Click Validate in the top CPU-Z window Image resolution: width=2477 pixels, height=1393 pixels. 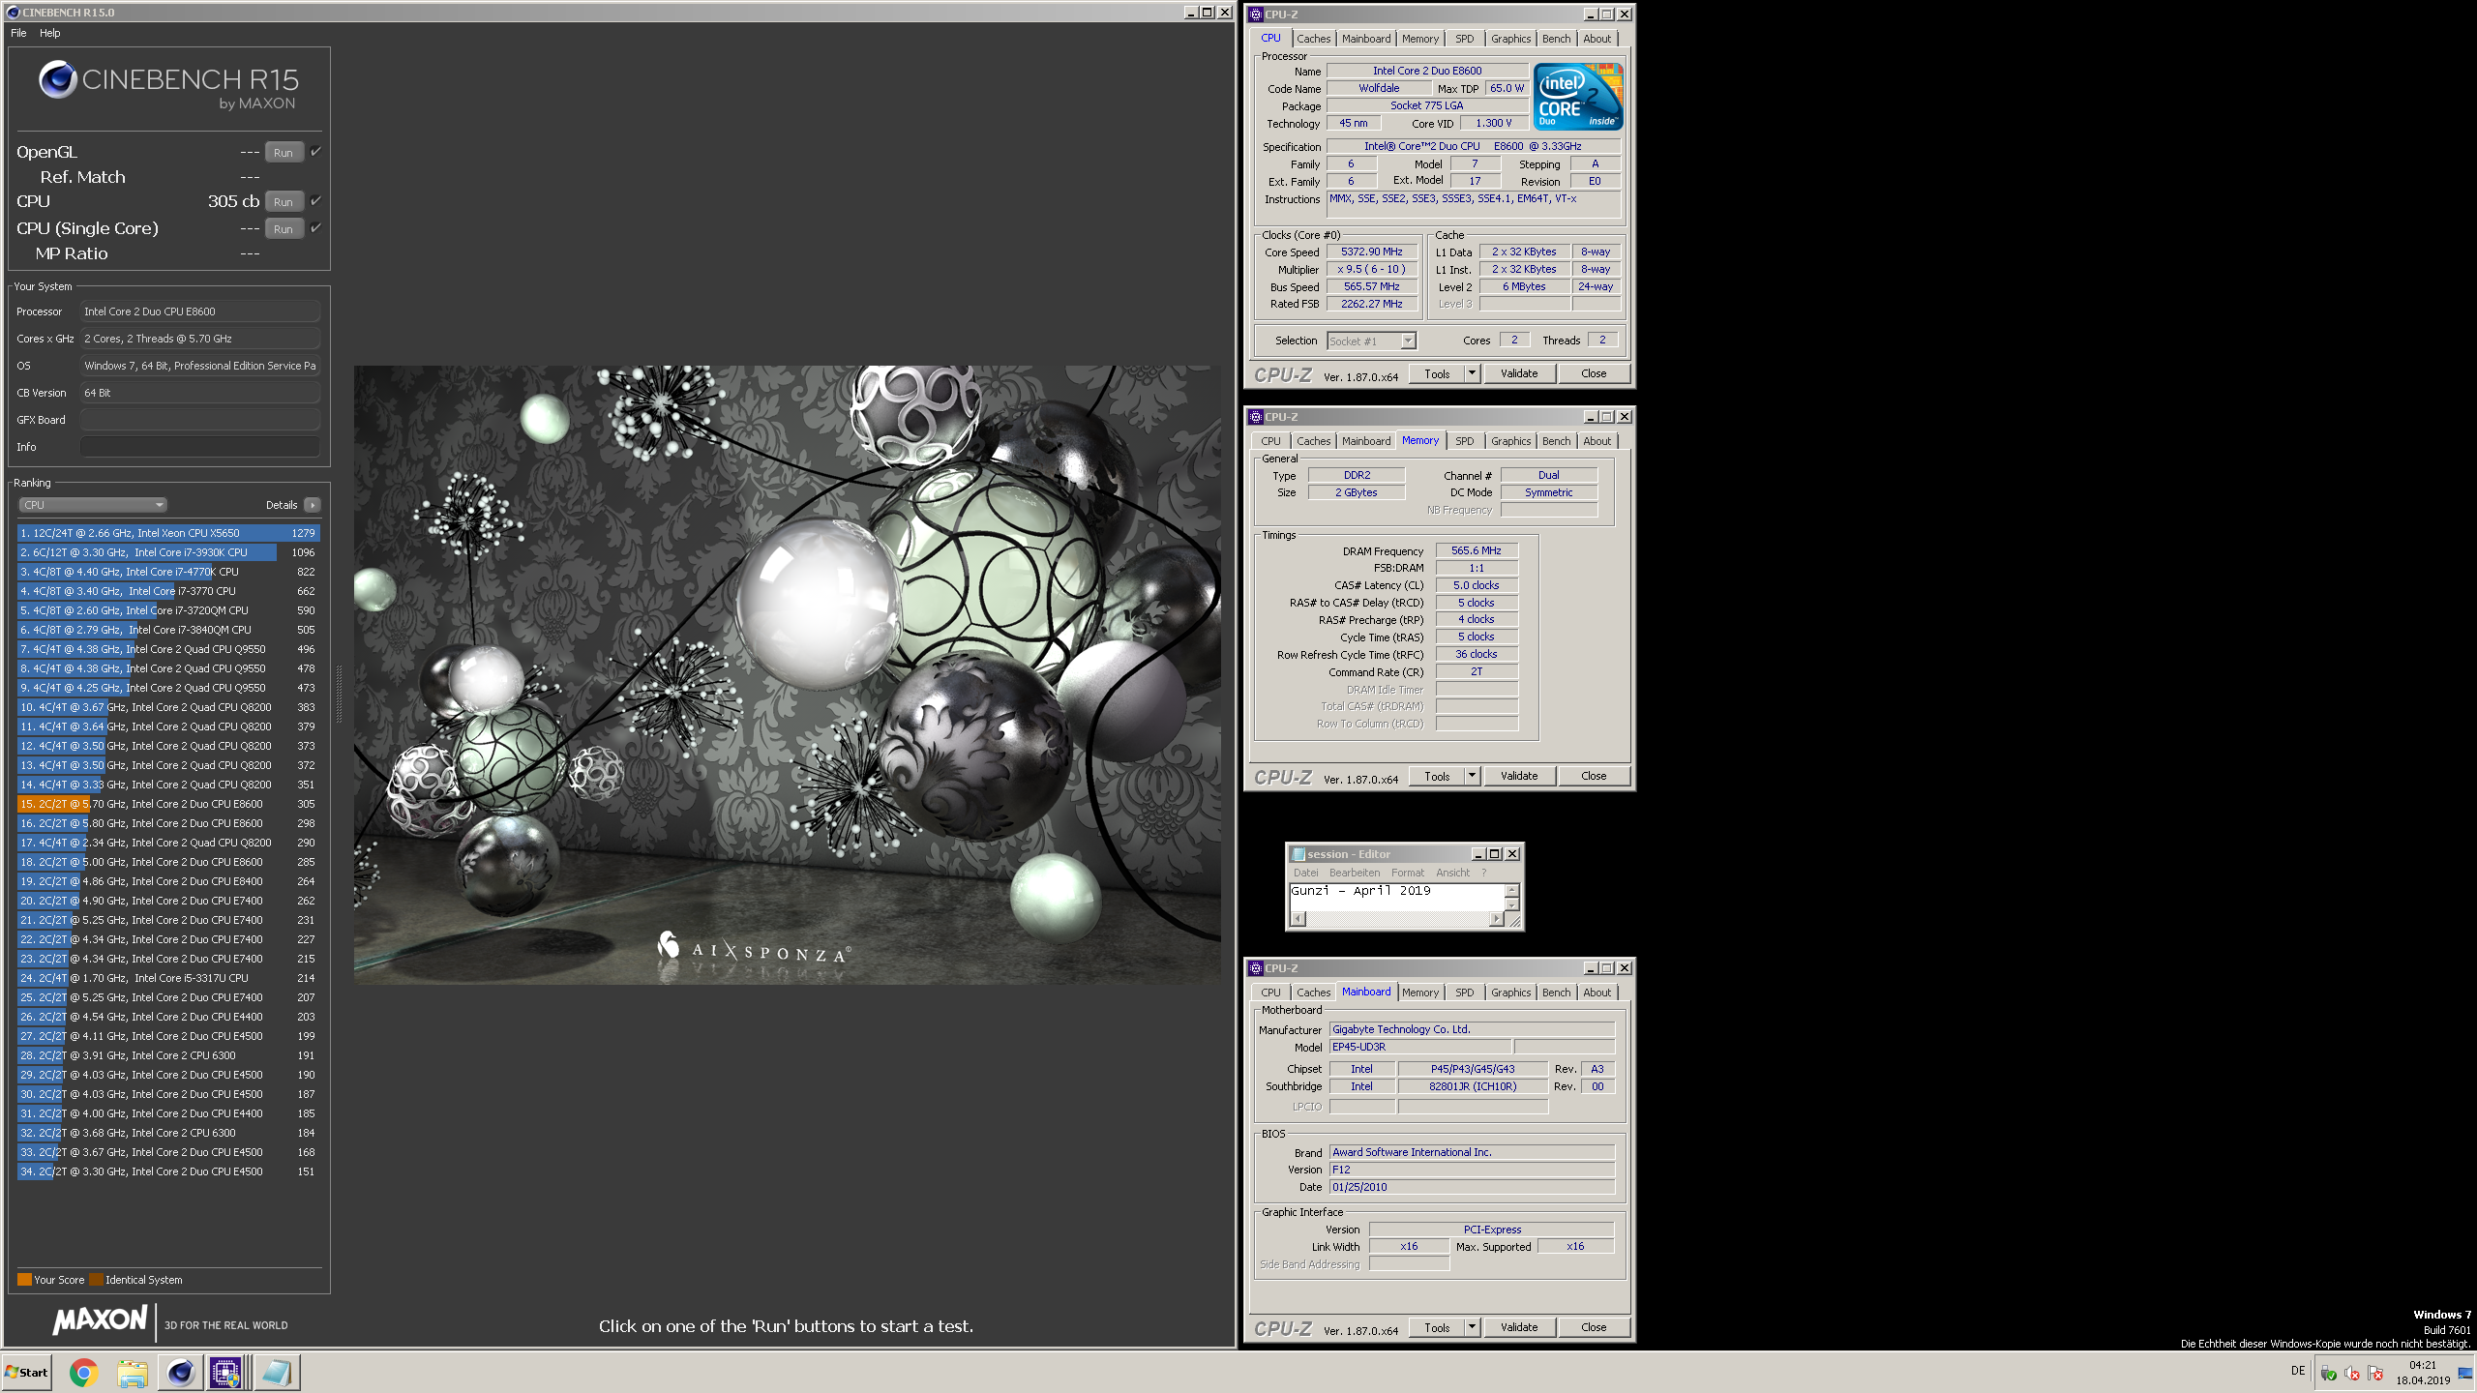pyautogui.click(x=1518, y=373)
